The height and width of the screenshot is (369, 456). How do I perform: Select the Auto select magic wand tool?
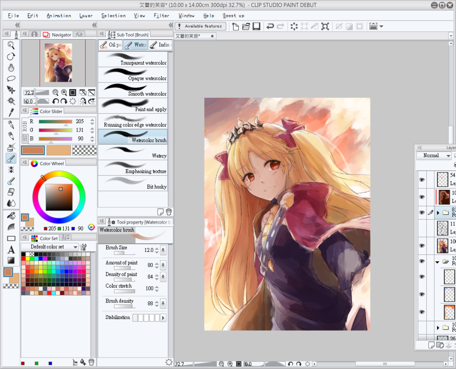[x=11, y=101]
